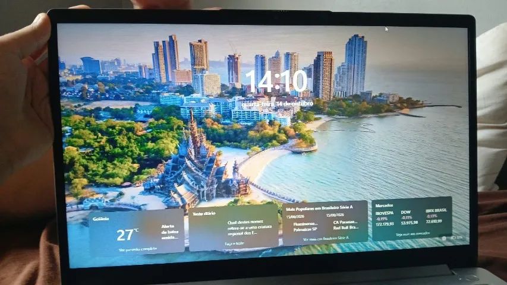
Task: Click the IBRX BRASIL value 72.610,99
Action: (434, 221)
